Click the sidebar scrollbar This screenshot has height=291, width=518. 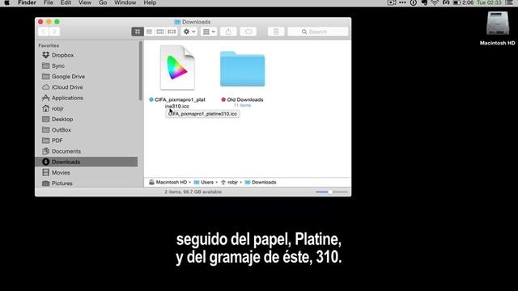click(141, 71)
